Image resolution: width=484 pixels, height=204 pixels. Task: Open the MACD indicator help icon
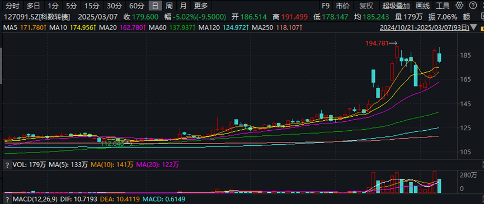[7, 199]
